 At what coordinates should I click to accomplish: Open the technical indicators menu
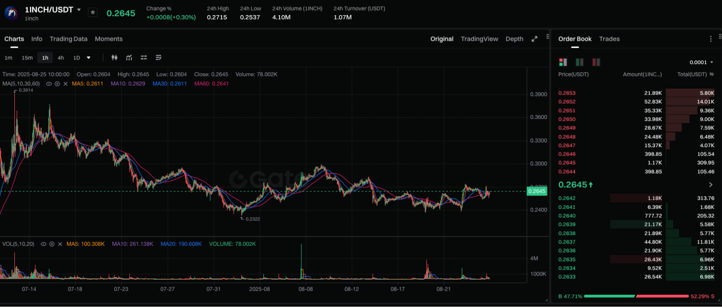point(129,57)
